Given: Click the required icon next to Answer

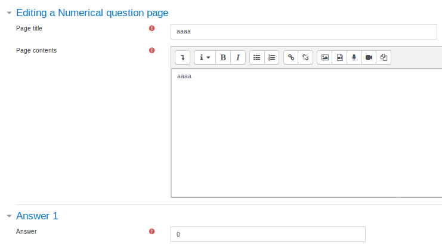Looking at the screenshot, I should [152, 231].
